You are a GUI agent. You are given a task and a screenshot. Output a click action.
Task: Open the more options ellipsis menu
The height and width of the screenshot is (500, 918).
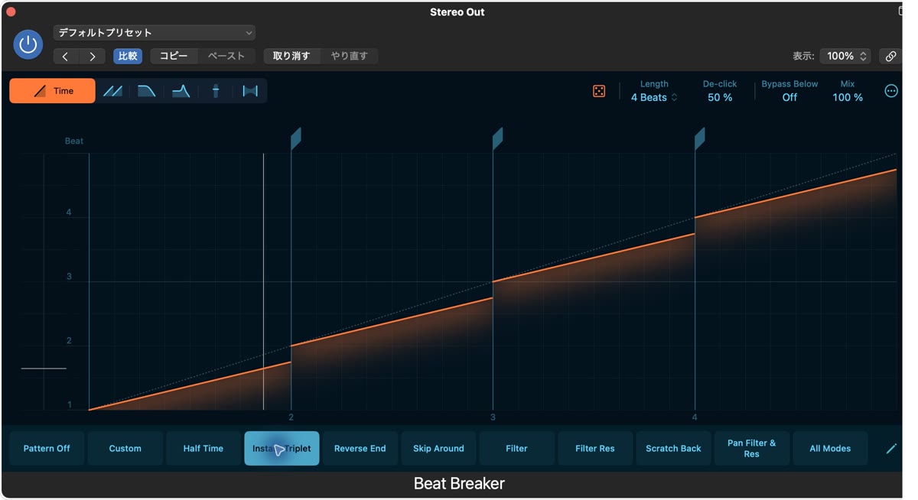click(891, 91)
